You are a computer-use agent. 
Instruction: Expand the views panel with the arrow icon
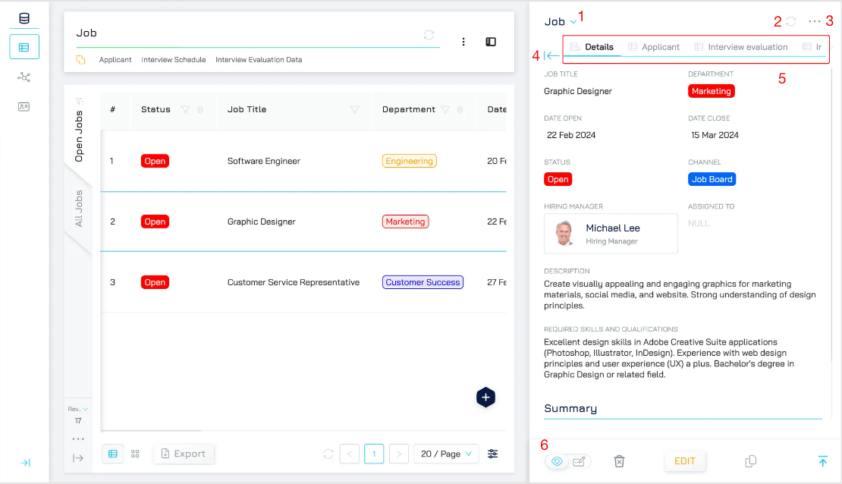(78, 458)
